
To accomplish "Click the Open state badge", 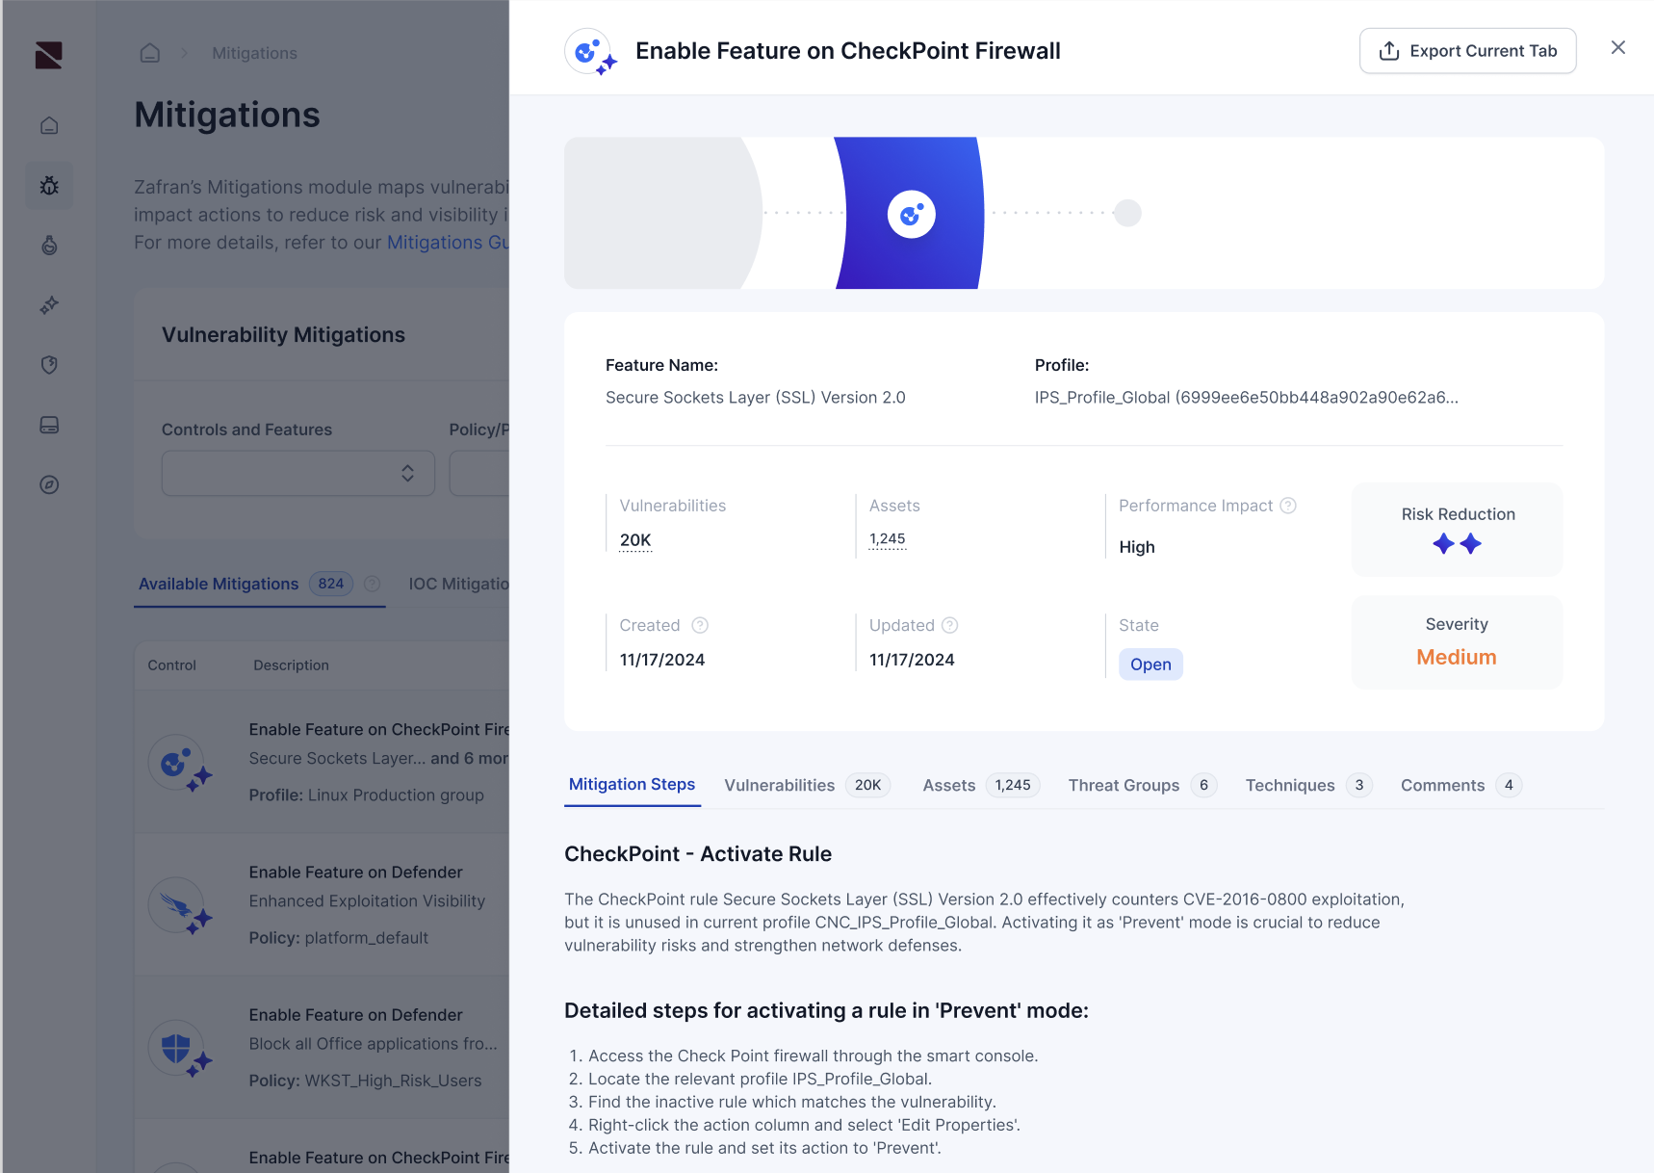I will click(1150, 664).
